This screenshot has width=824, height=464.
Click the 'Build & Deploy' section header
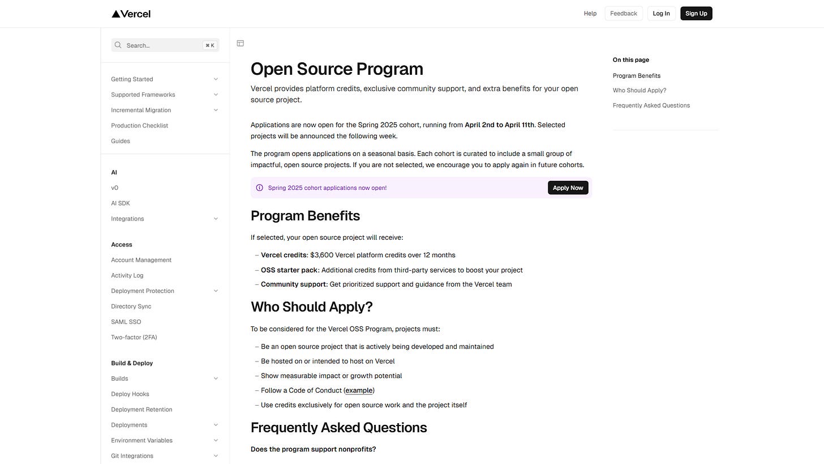pos(132,363)
